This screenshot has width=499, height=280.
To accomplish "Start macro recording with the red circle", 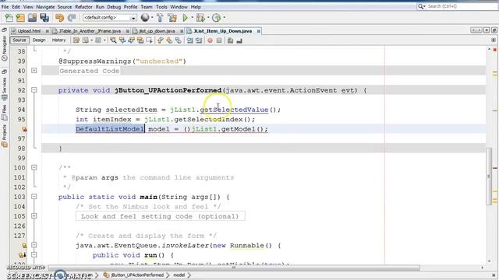I will tap(210, 40).
